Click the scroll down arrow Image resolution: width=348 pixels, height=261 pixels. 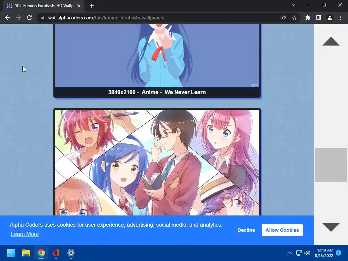(331, 227)
